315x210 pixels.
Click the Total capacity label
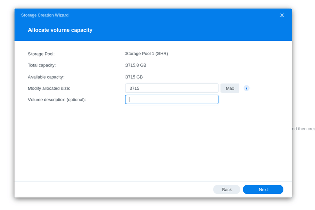coord(42,65)
